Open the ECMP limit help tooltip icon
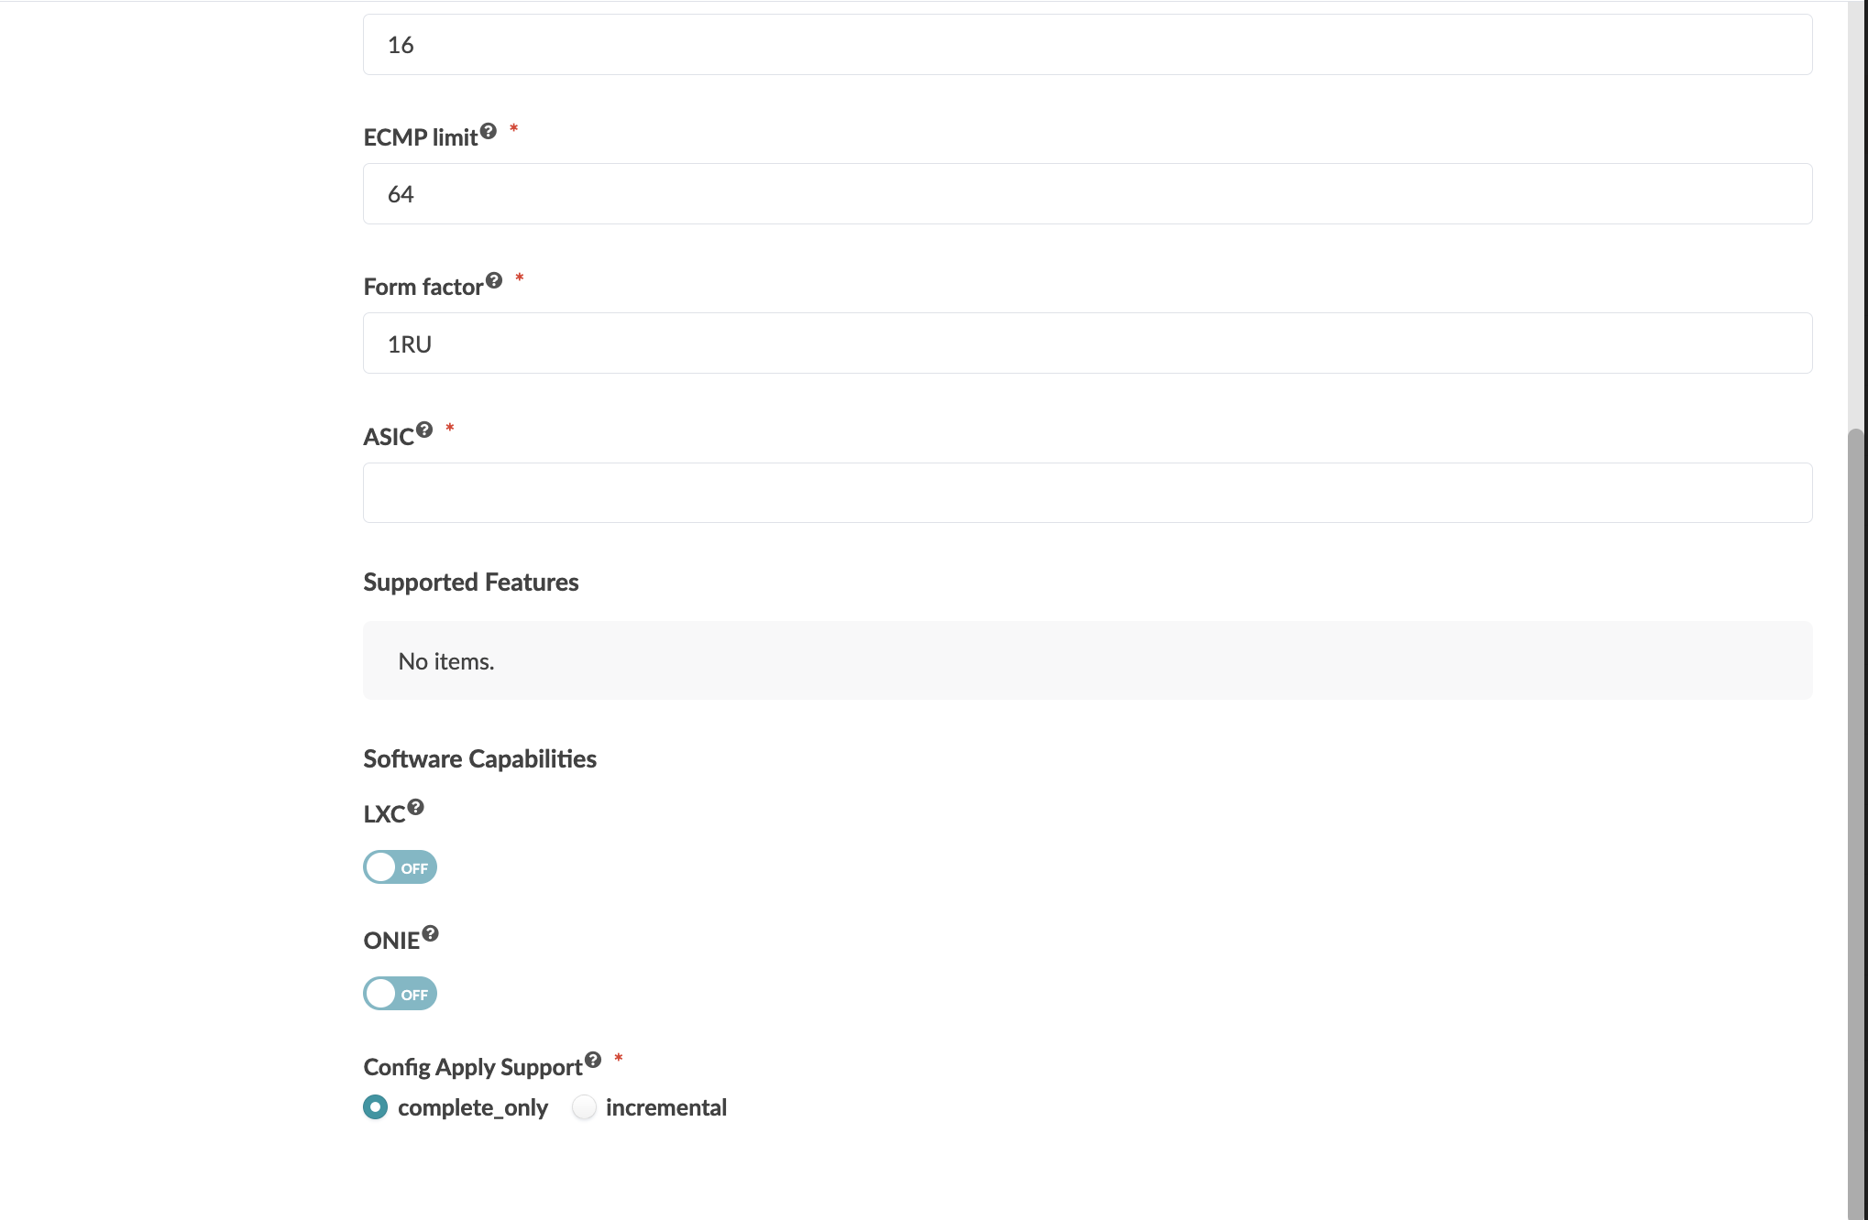The width and height of the screenshot is (1868, 1220). coord(489,130)
